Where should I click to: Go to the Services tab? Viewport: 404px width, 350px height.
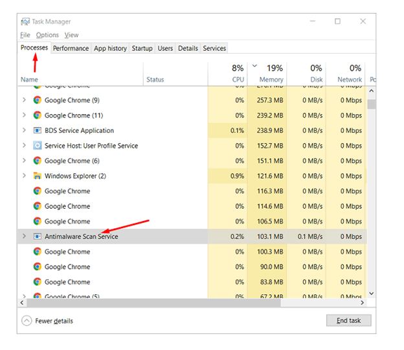click(214, 48)
